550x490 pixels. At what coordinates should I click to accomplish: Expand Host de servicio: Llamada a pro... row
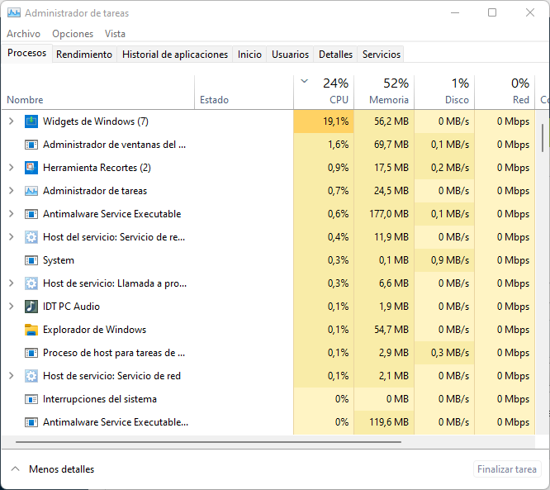(12, 283)
